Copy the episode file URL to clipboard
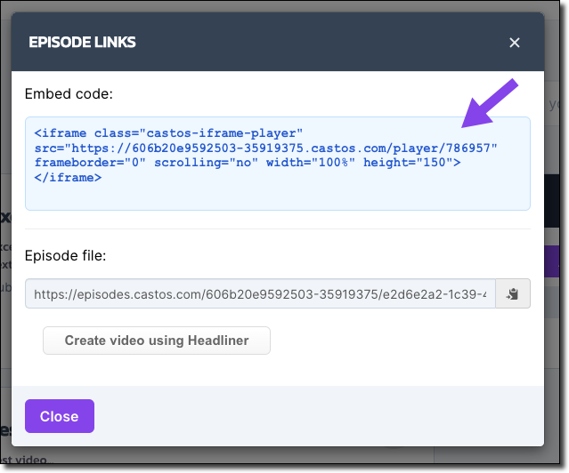Image resolution: width=569 pixels, height=473 pixels. coord(513,293)
